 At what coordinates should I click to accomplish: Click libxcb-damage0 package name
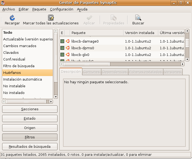tap(85, 41)
